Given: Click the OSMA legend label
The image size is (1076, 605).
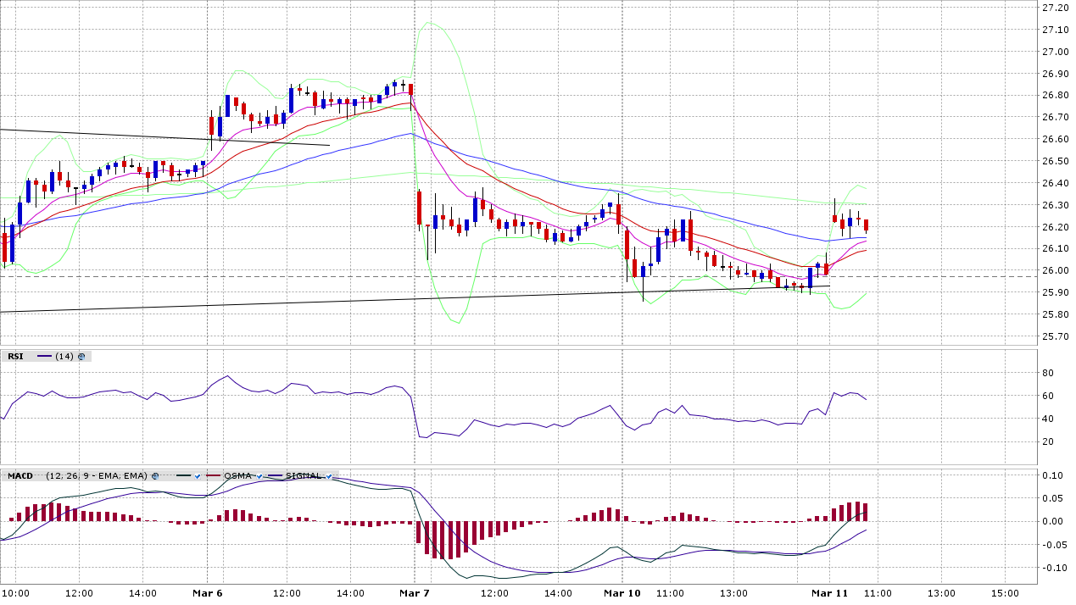Looking at the screenshot, I should (238, 476).
